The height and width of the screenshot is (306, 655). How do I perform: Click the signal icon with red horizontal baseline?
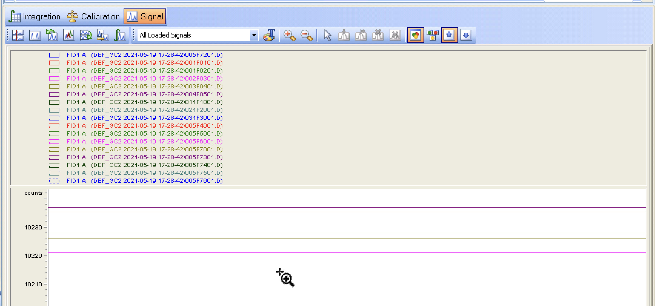pyautogui.click(x=35, y=35)
